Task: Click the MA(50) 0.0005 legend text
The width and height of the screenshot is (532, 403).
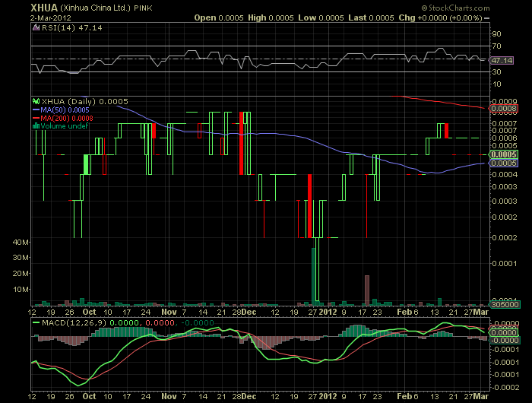Action: coord(65,110)
